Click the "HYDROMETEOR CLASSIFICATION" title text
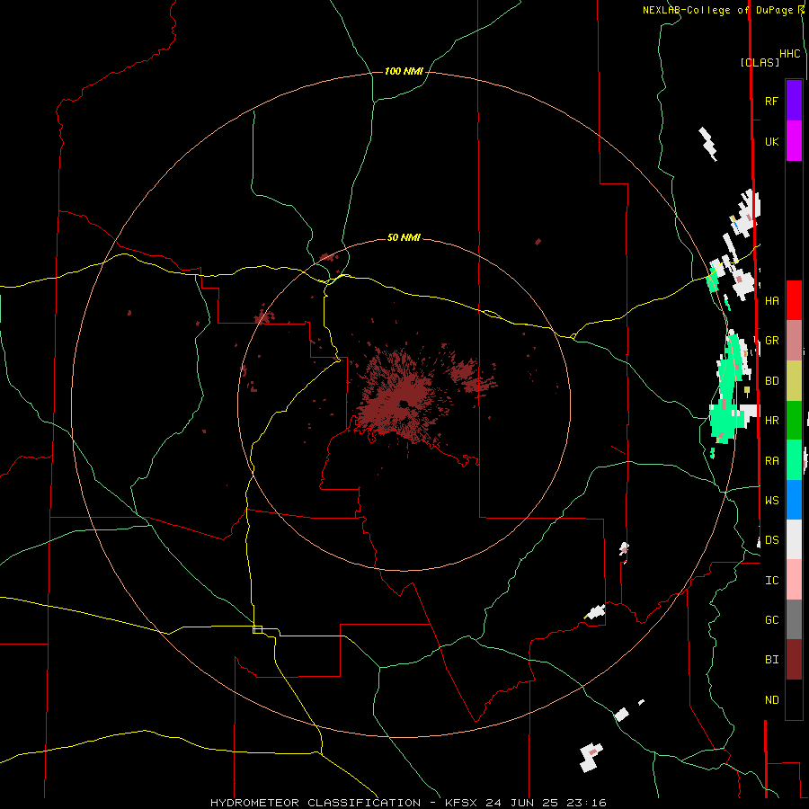Viewport: 809px width, 809px height. coord(316,803)
